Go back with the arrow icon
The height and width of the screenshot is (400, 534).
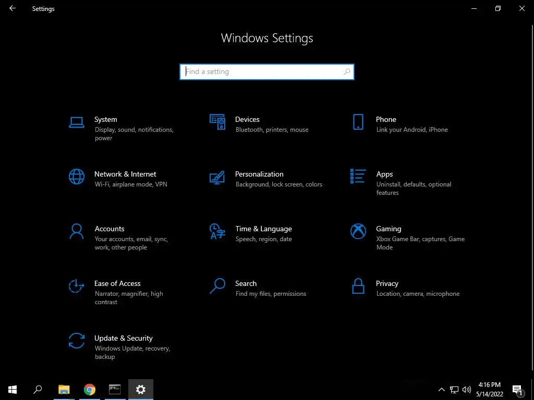13,8
